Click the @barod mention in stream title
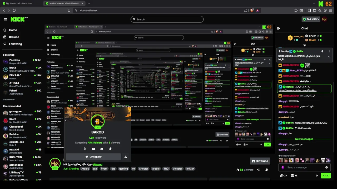Screen dimensions: 337x189 [x=97, y=165]
